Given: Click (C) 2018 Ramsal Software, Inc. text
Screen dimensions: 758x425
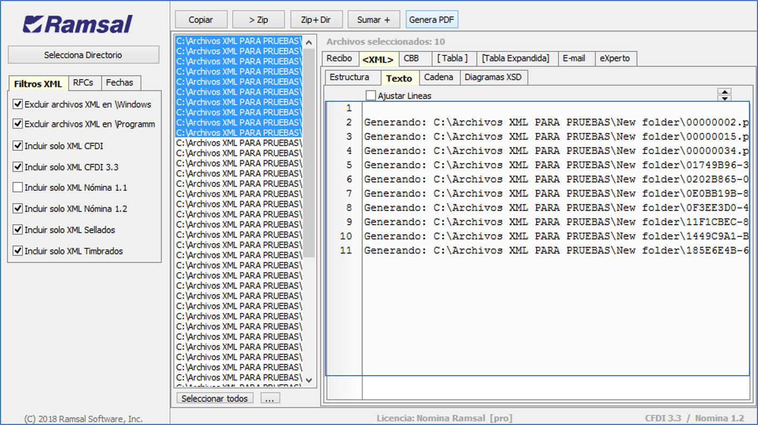Looking at the screenshot, I should pos(84,419).
